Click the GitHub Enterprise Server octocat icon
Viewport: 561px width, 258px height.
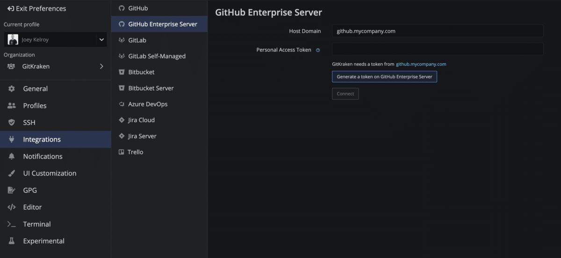122,24
